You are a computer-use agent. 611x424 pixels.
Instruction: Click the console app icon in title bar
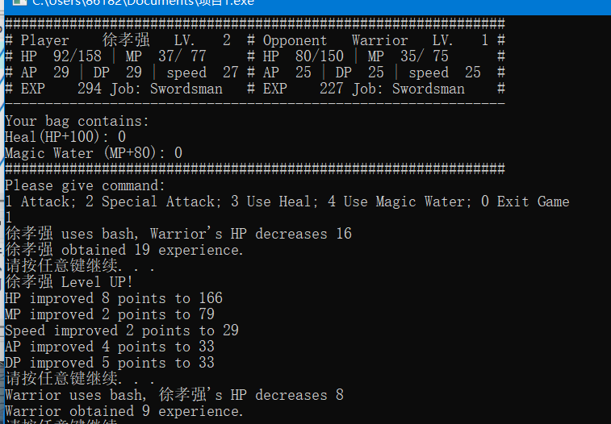coord(19,2)
